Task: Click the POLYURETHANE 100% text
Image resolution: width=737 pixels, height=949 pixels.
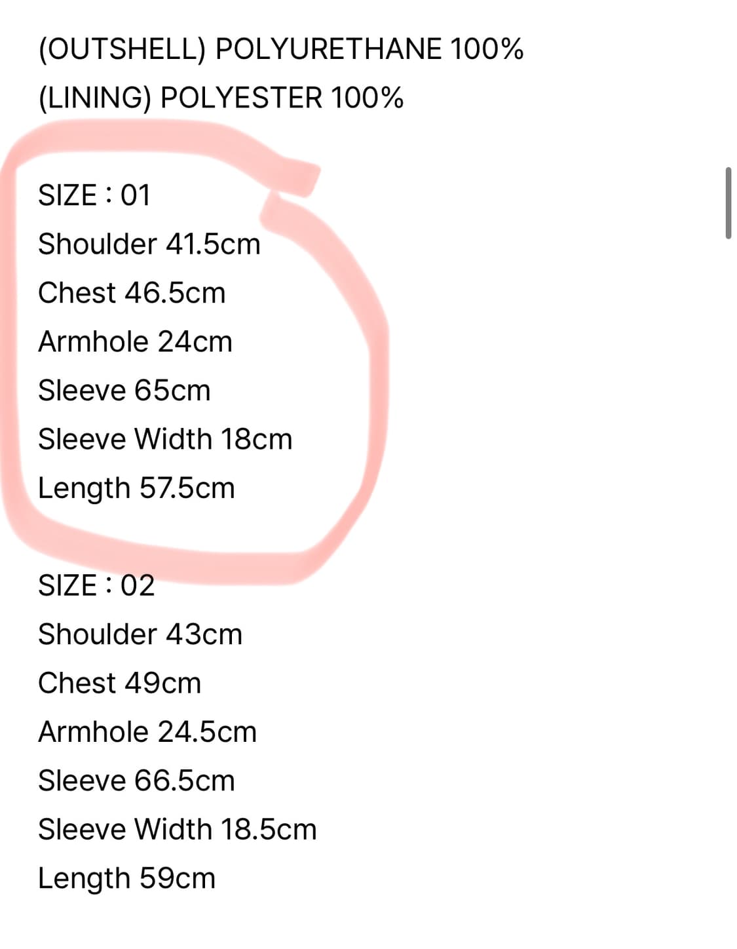Action: [x=369, y=50]
